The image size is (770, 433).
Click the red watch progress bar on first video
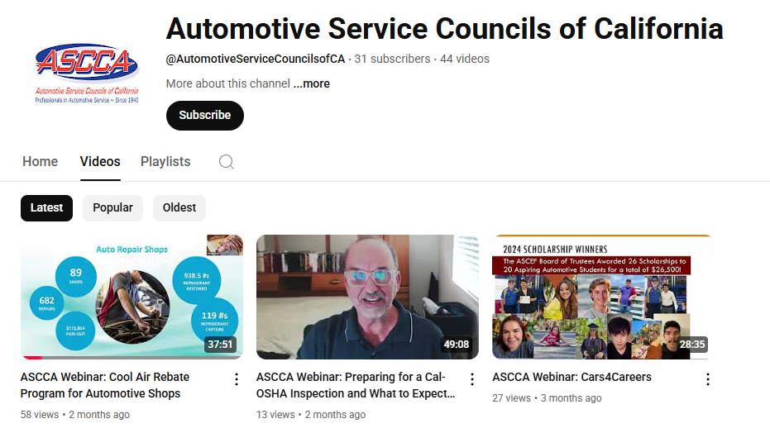31,358
